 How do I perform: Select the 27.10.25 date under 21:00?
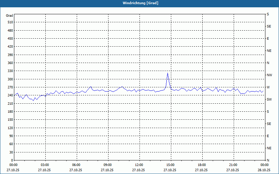click(x=233, y=170)
